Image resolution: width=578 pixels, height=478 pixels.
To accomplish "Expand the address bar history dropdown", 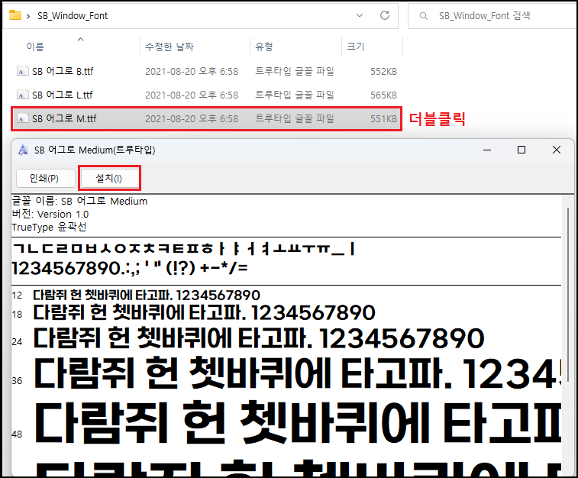I will (x=360, y=15).
